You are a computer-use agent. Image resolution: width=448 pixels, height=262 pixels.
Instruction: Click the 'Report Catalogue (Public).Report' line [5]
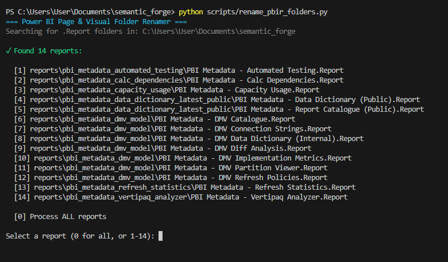[219, 109]
